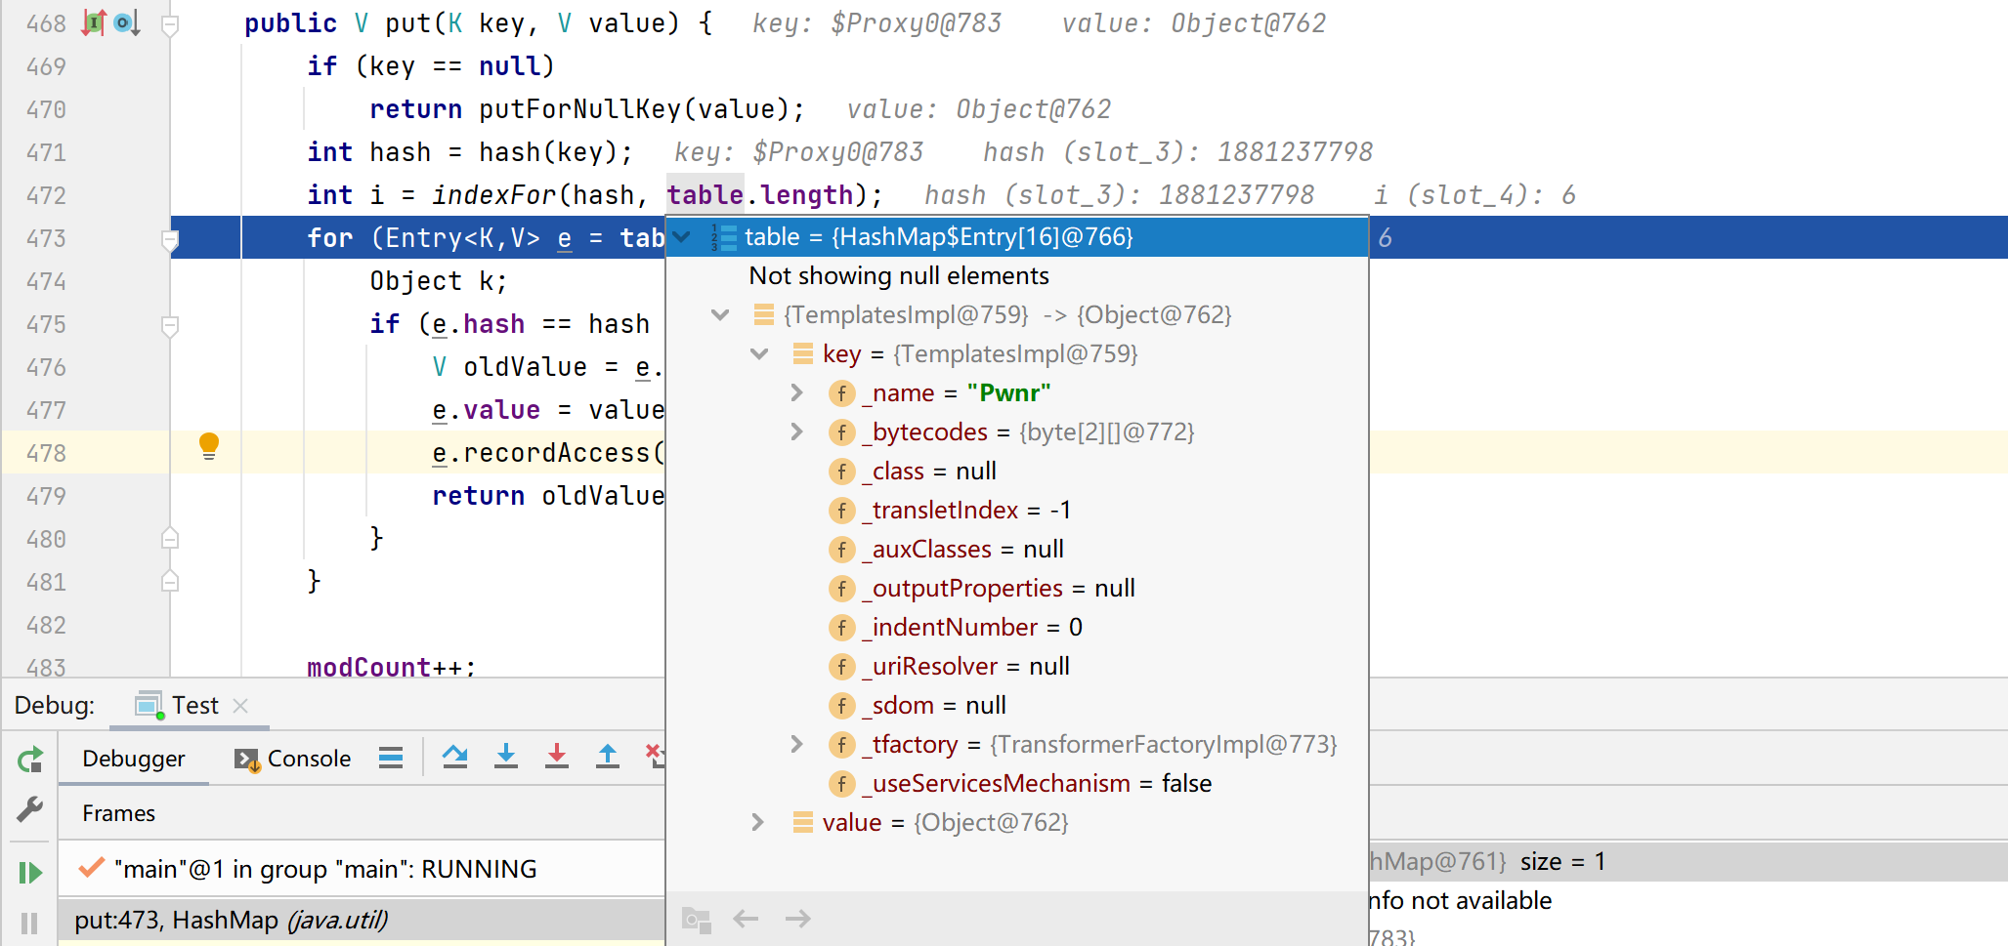Switch to the Debugger tab
2008x946 pixels.
click(134, 759)
